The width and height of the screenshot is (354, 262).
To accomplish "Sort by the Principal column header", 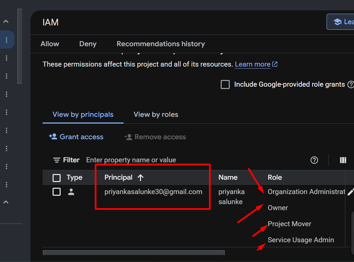I will point(118,177).
